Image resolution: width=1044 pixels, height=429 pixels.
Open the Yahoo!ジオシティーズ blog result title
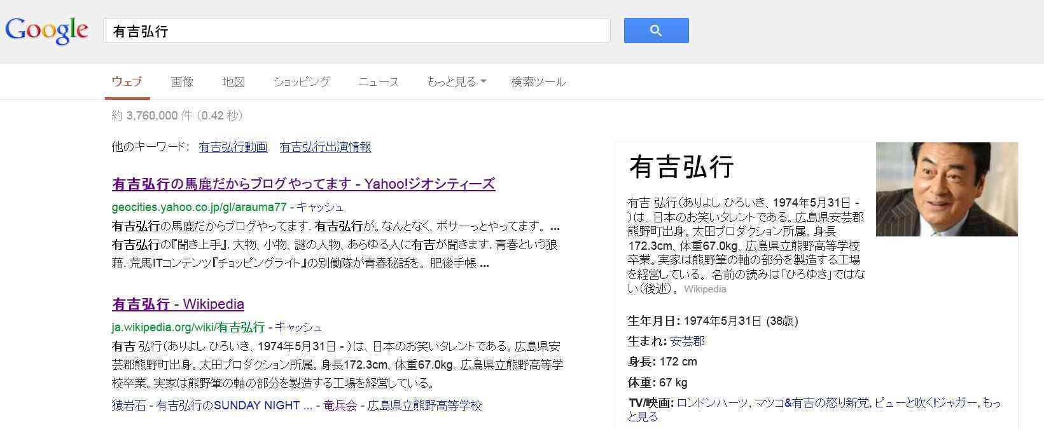pos(303,184)
